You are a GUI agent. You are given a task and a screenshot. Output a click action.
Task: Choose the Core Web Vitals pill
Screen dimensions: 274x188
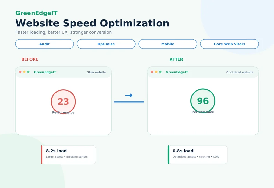229,44
